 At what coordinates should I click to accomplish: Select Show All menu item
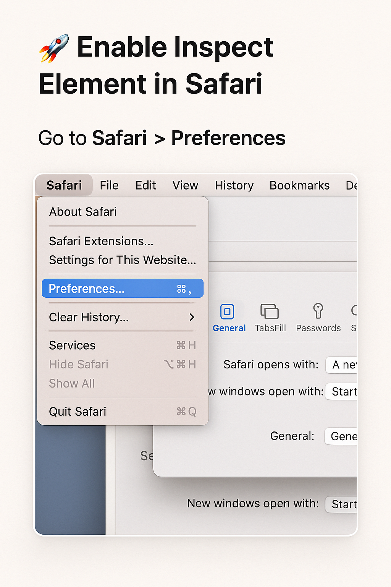click(123, 383)
